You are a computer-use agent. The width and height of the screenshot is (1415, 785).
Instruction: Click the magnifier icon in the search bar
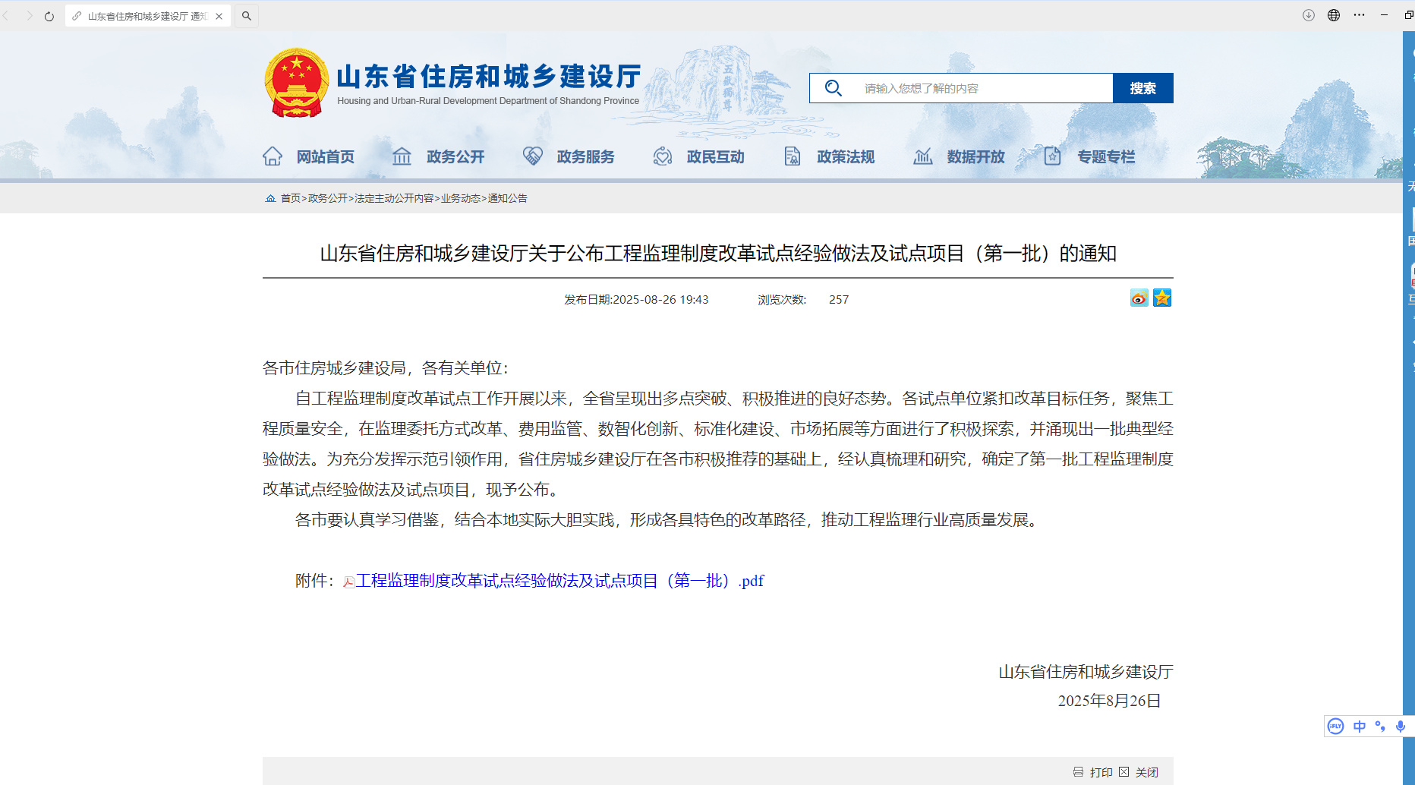click(x=833, y=87)
